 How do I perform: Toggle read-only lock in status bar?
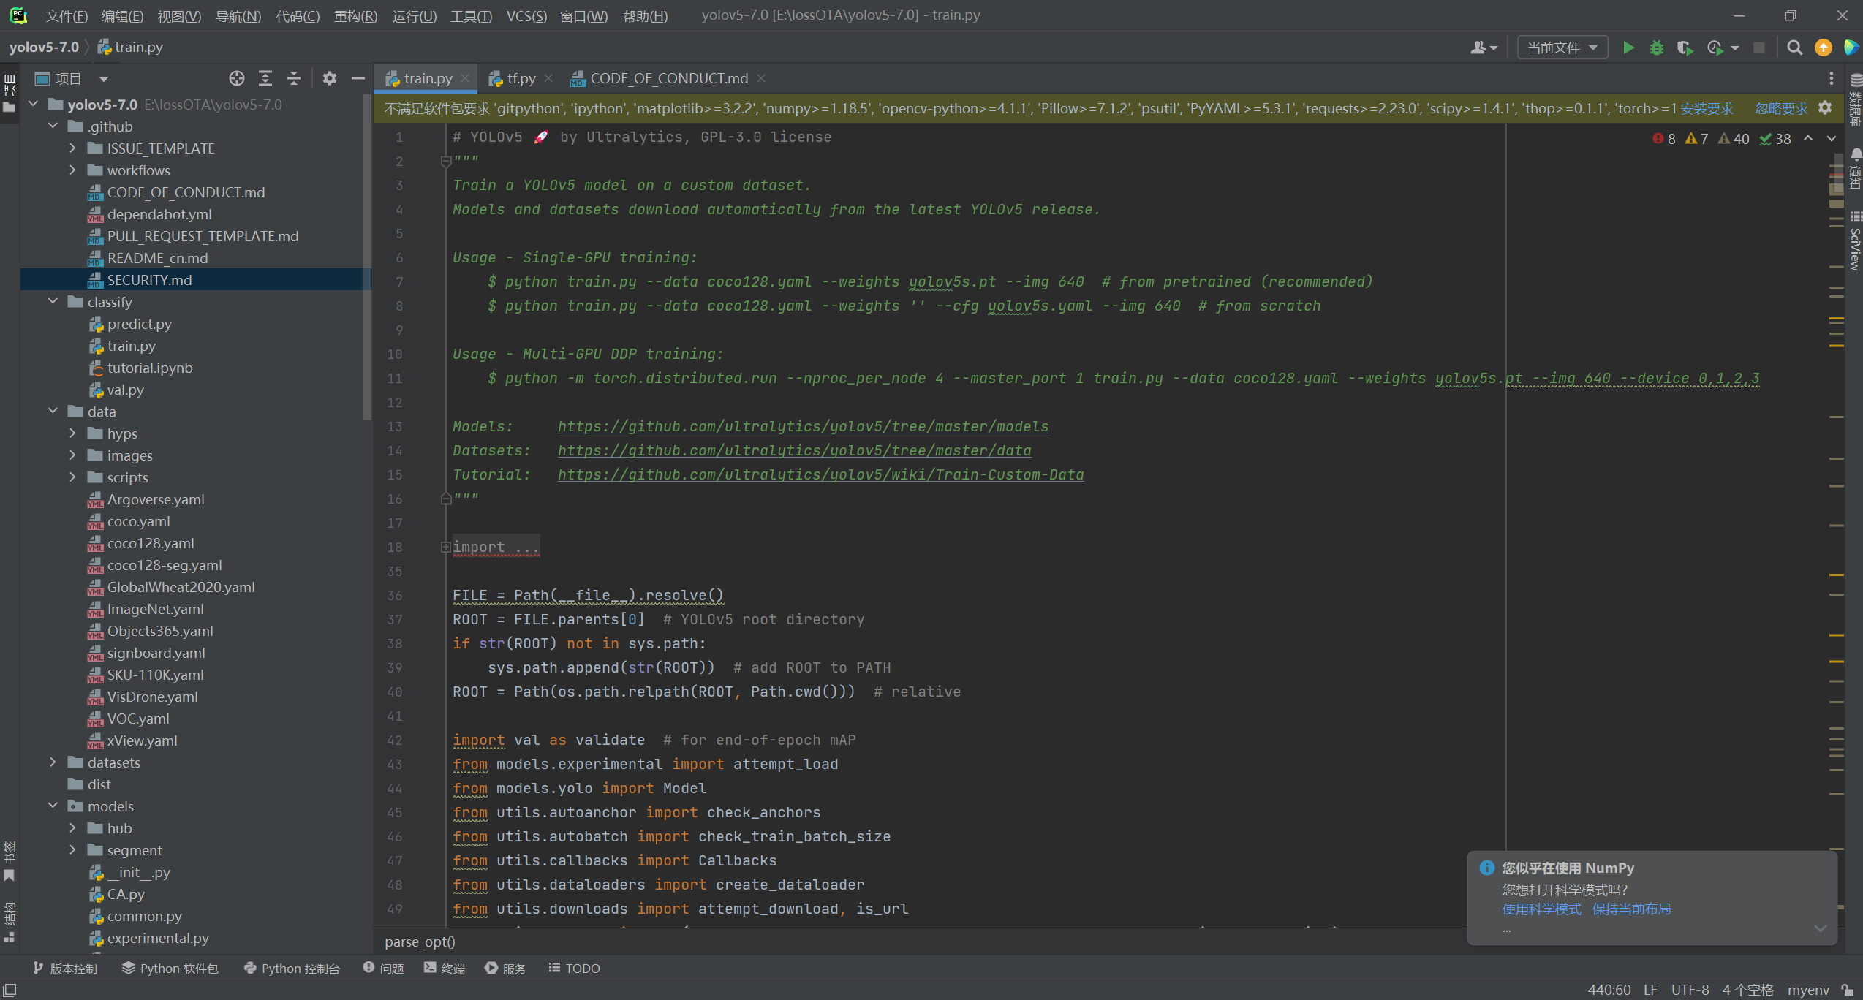pos(1846,990)
